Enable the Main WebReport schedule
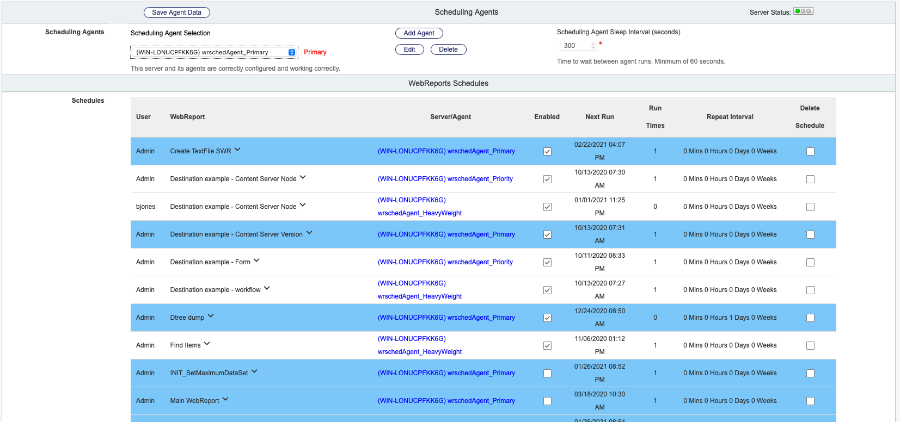 547,401
